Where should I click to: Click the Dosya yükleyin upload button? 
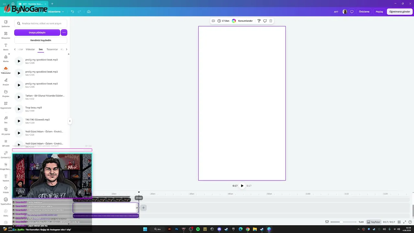[x=37, y=32]
